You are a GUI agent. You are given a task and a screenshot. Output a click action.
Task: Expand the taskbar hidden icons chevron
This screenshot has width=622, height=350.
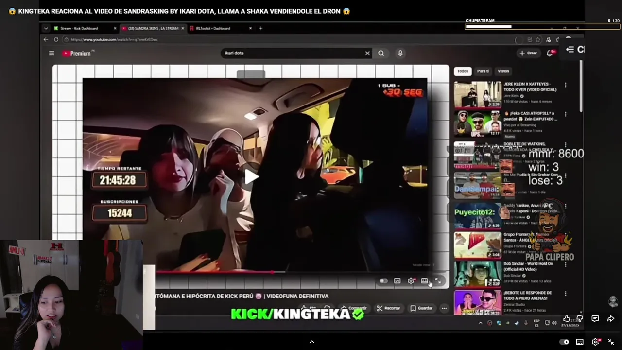[x=481, y=323]
